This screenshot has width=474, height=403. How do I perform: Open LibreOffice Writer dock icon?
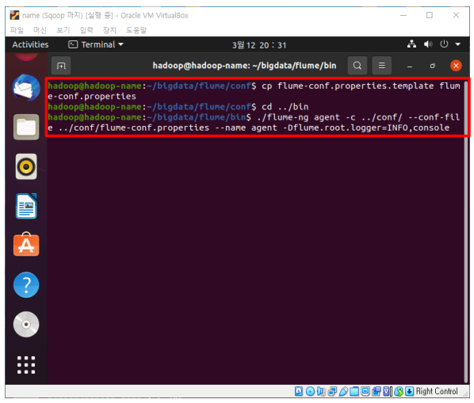26,206
